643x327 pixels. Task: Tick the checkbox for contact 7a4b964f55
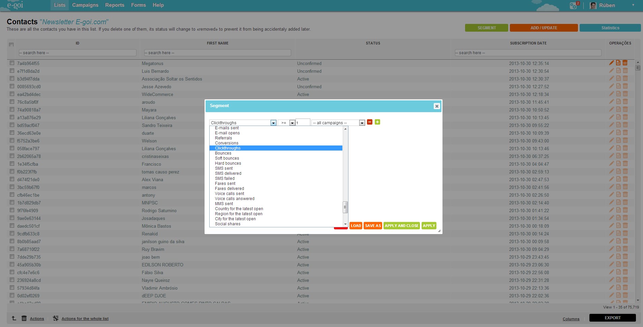(x=12, y=63)
